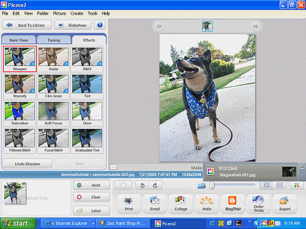The image size is (306, 229).
Task: Open the Picture menu
Action: click(59, 13)
